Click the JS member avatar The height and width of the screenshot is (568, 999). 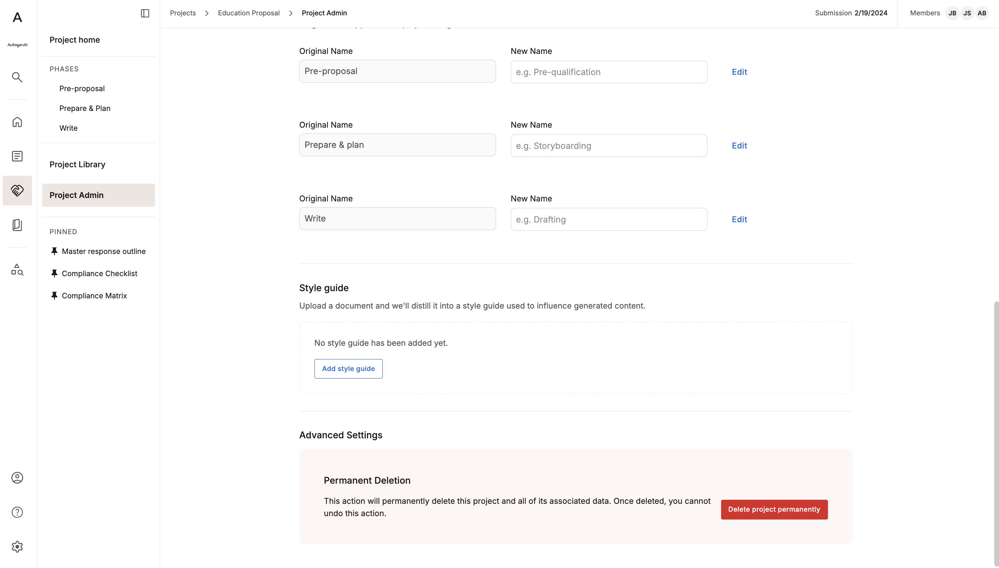tap(967, 13)
